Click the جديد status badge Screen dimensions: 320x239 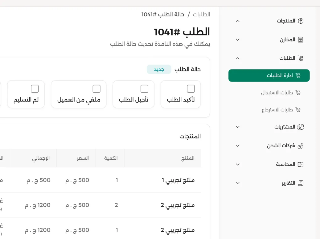coord(159,69)
